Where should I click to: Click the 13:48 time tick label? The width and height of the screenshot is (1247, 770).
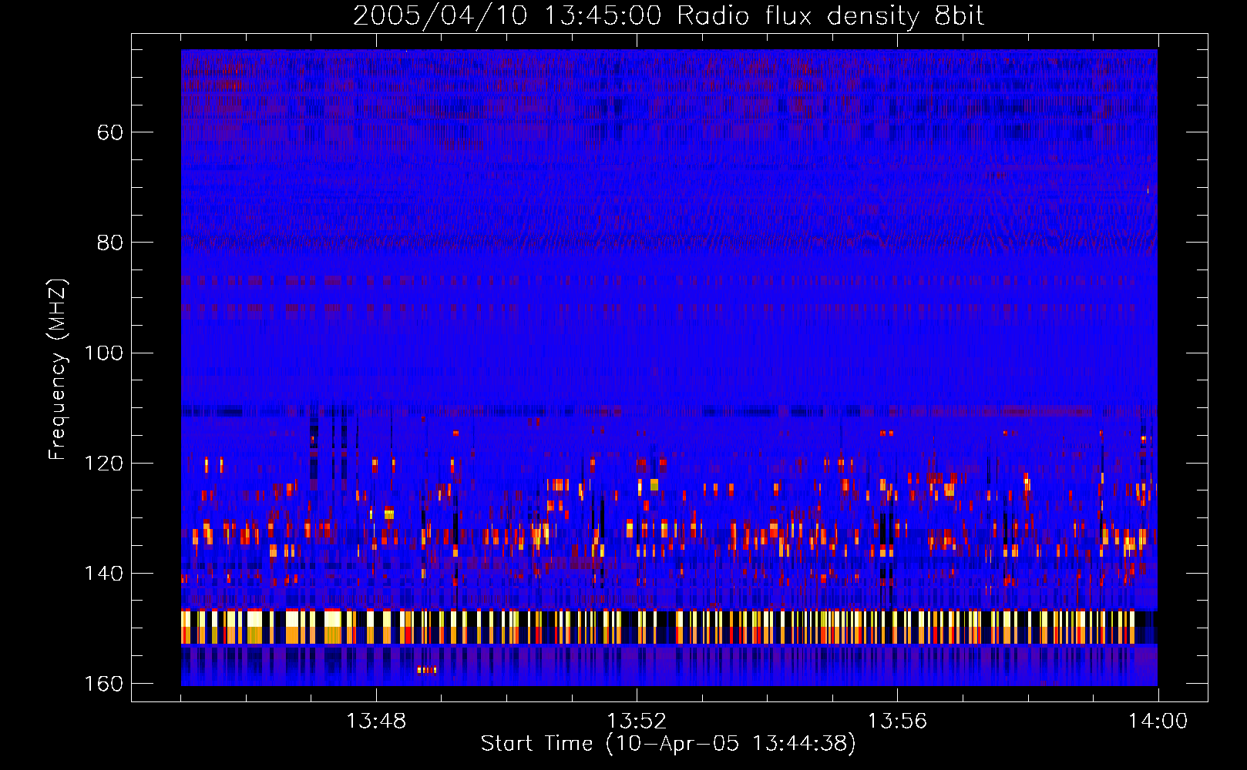376,721
